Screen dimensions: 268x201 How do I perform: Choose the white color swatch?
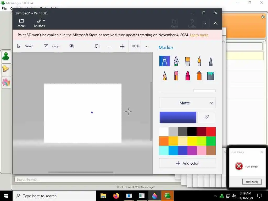pos(164,131)
